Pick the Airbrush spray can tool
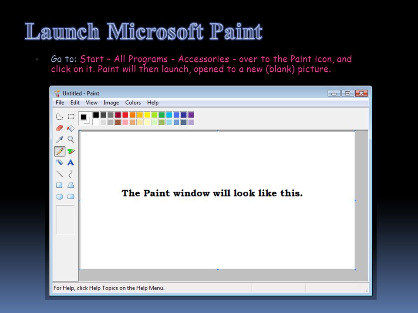 59,162
